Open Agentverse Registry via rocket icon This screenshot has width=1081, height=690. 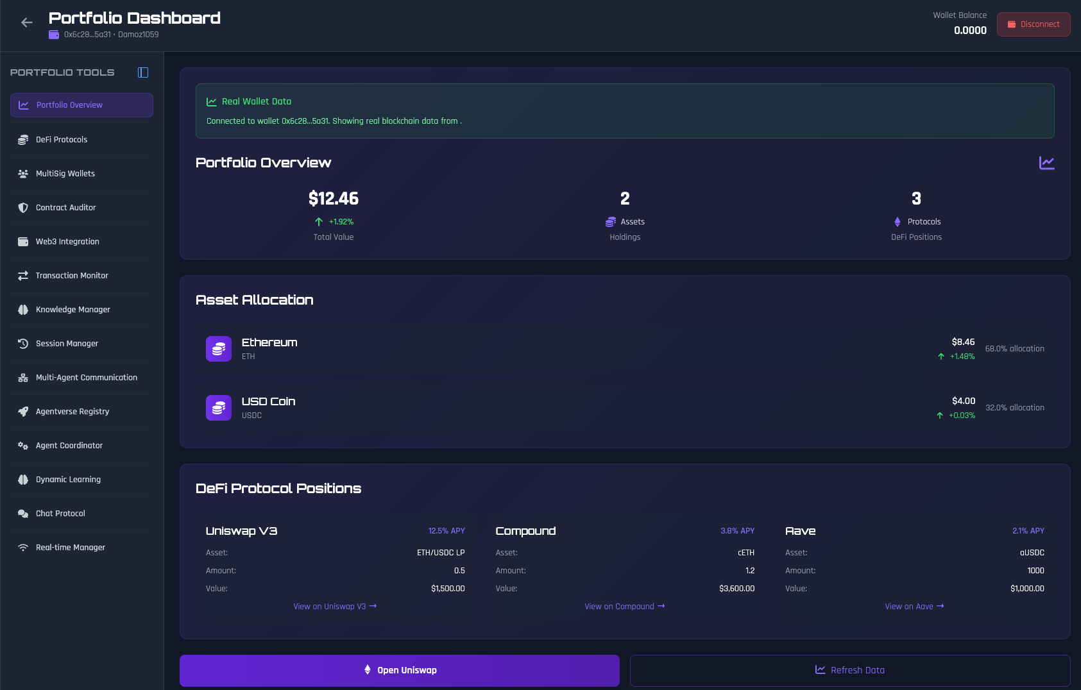point(23,412)
